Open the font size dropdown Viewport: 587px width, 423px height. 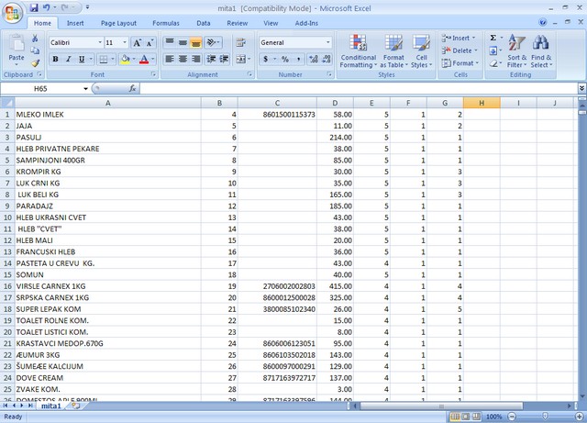124,43
